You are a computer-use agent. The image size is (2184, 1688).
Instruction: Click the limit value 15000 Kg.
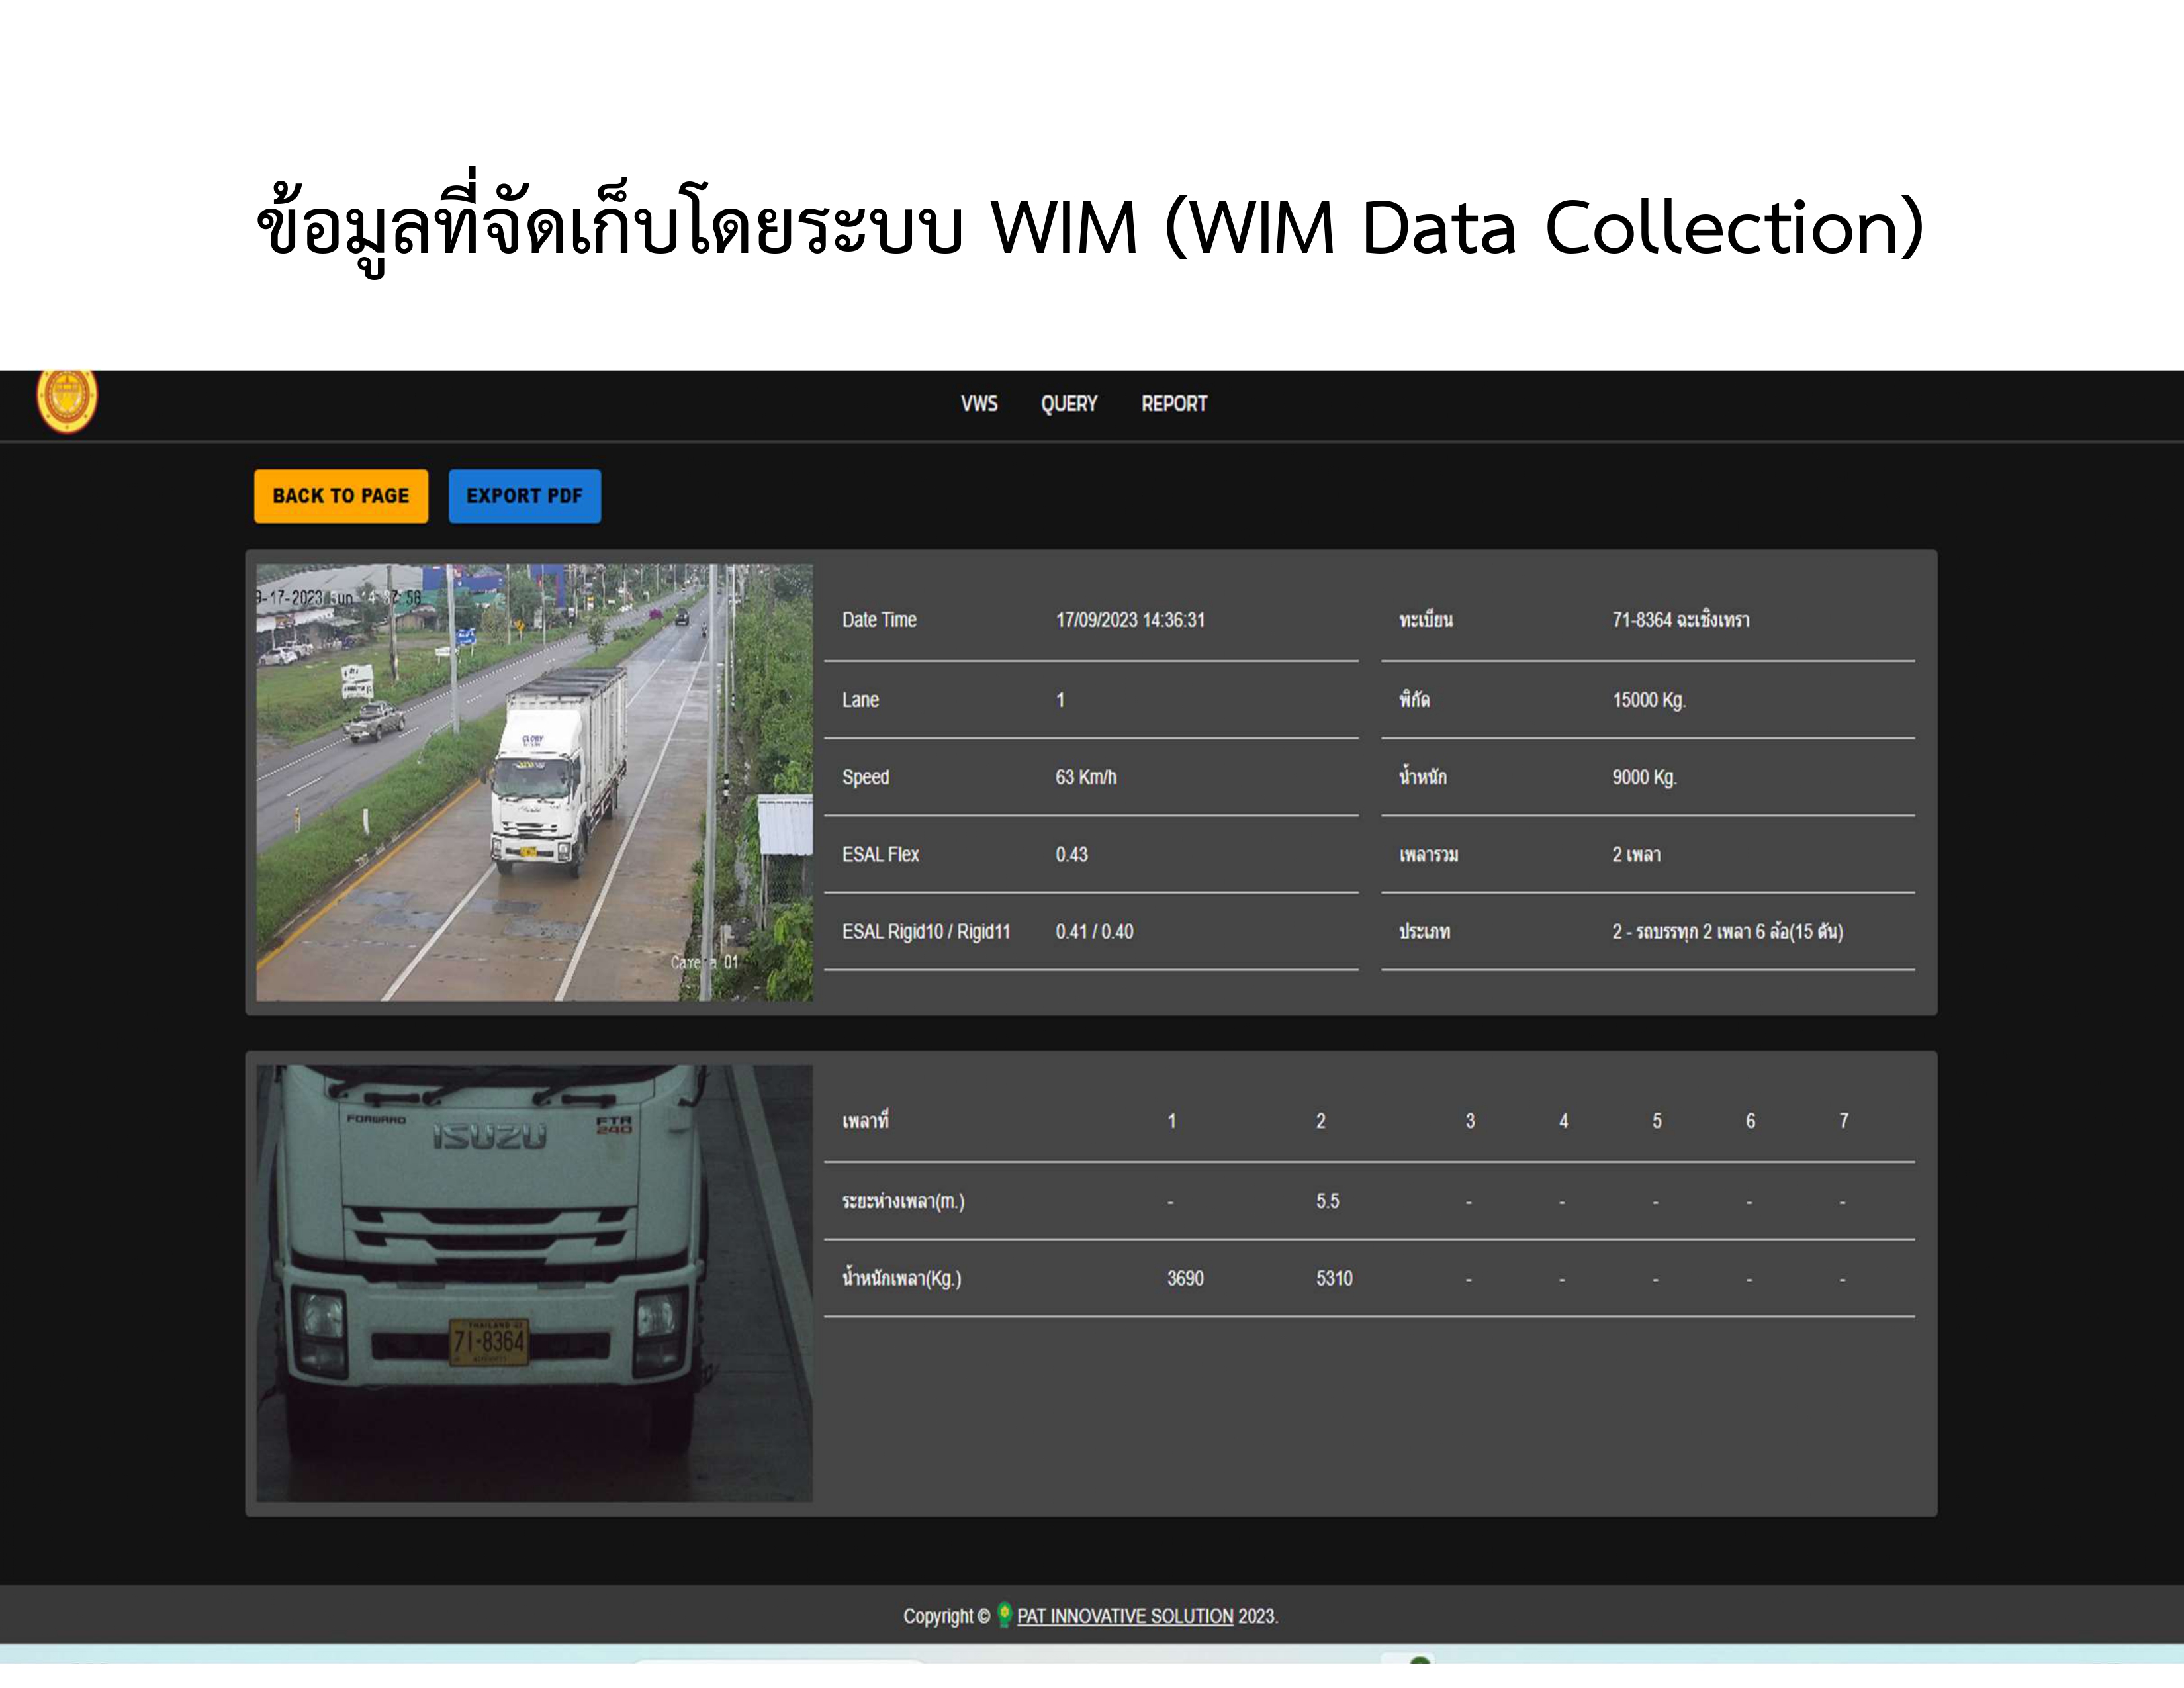coord(1648,700)
